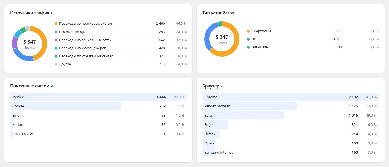The height and width of the screenshot is (167, 389).
Task: Click the "DuckDuckGo" search engine label
Action: pyautogui.click(x=23, y=134)
